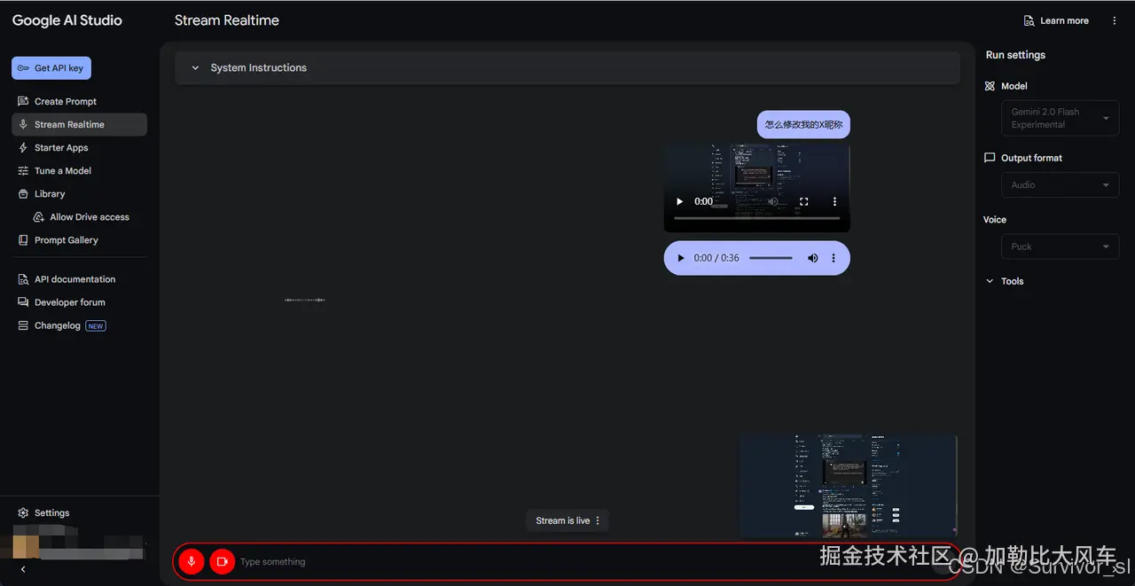The width and height of the screenshot is (1135, 586).
Task: Click the Run settings heading
Action: tap(1015, 55)
